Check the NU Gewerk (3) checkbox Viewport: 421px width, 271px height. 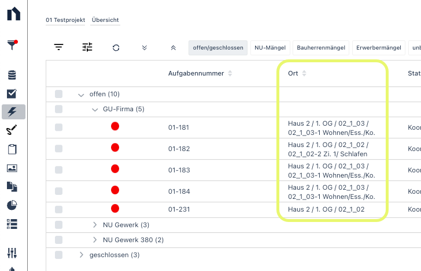[58, 225]
